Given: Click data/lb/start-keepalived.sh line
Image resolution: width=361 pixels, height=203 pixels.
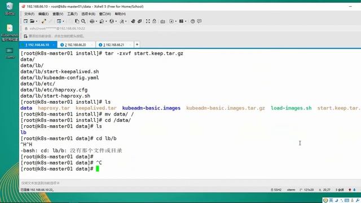Looking at the screenshot, I should pyautogui.click(x=60, y=72).
